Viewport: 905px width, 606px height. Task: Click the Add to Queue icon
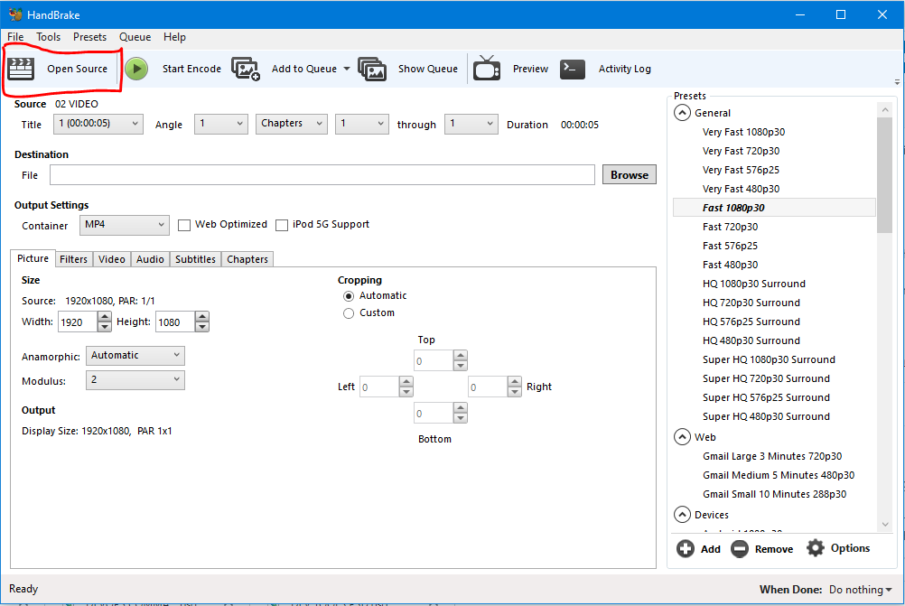click(x=246, y=69)
